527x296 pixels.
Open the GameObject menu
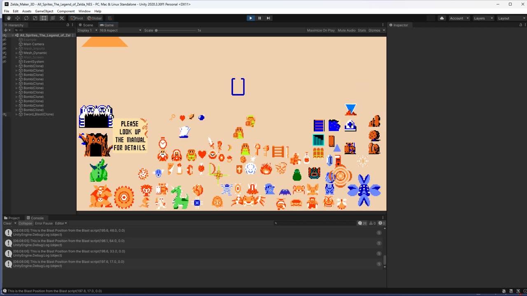[x=43, y=11]
